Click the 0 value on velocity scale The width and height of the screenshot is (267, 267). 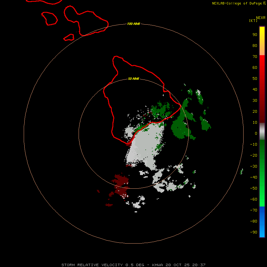click(x=256, y=133)
